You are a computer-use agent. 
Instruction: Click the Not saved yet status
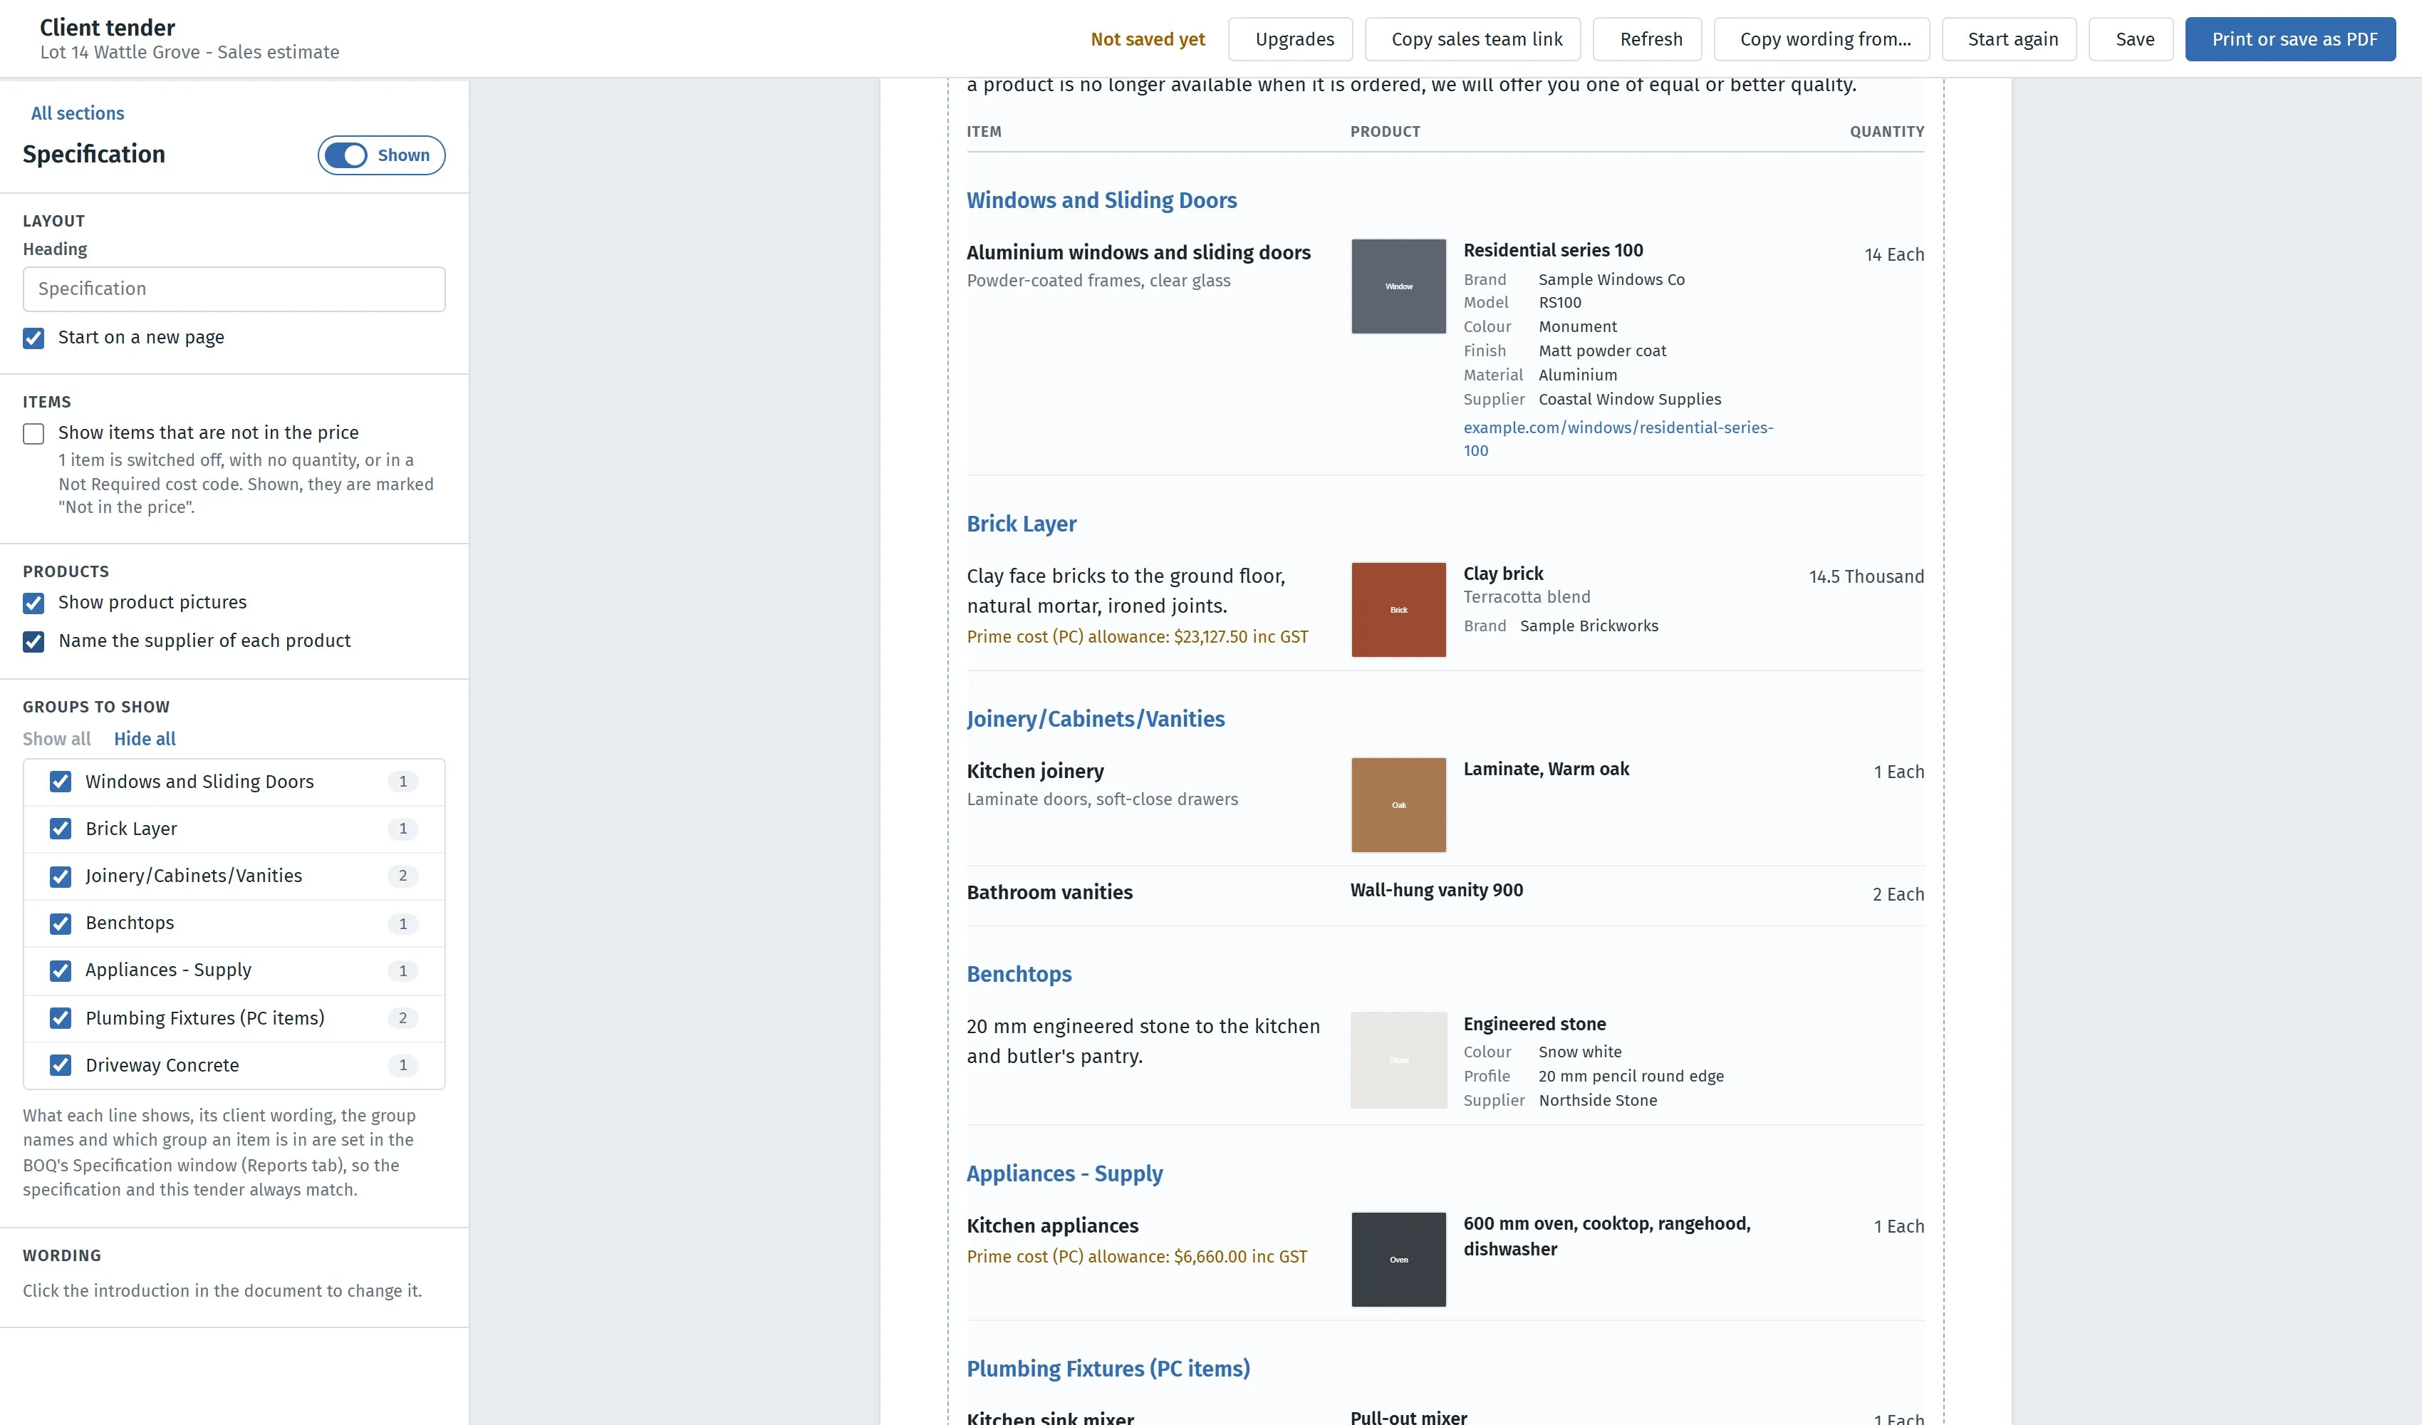point(1148,39)
